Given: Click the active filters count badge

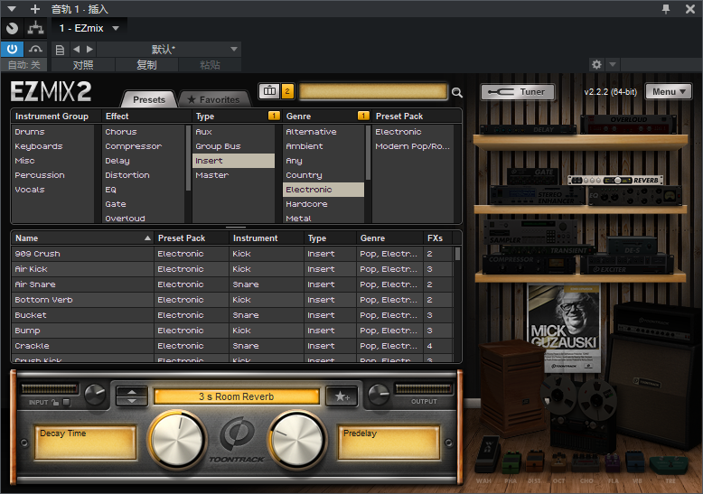Looking at the screenshot, I should [x=287, y=91].
